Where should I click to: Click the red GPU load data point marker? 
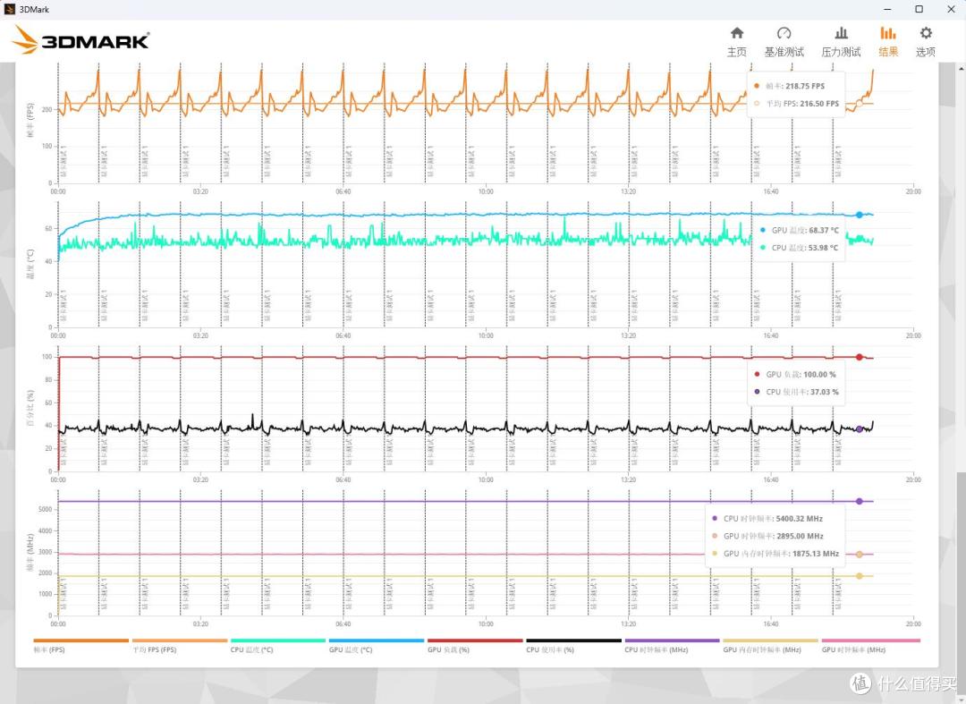click(x=860, y=357)
